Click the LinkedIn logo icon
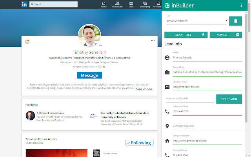 (x=24, y=4)
